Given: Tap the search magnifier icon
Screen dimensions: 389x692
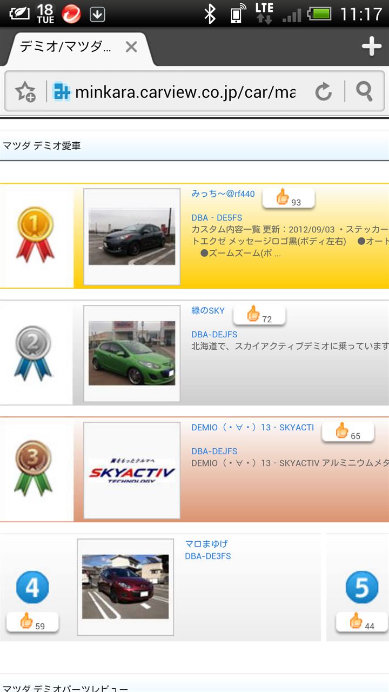Looking at the screenshot, I should (365, 92).
